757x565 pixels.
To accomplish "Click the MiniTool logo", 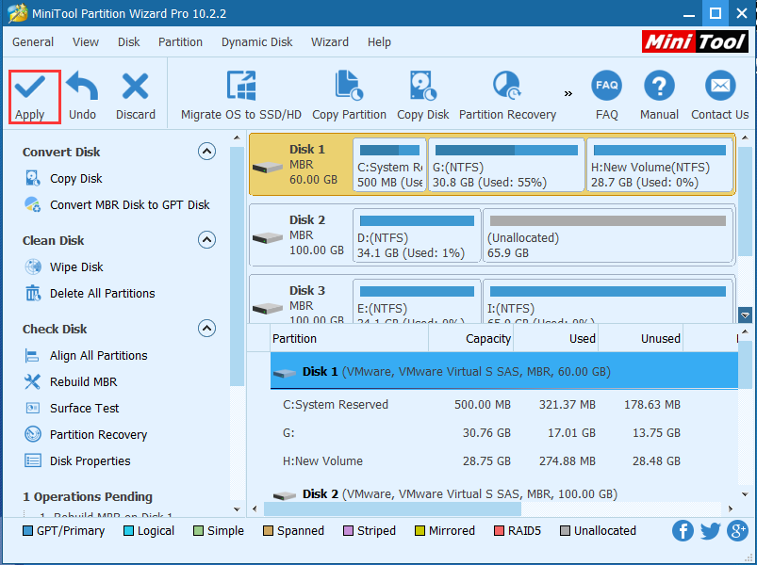I will pos(695,41).
